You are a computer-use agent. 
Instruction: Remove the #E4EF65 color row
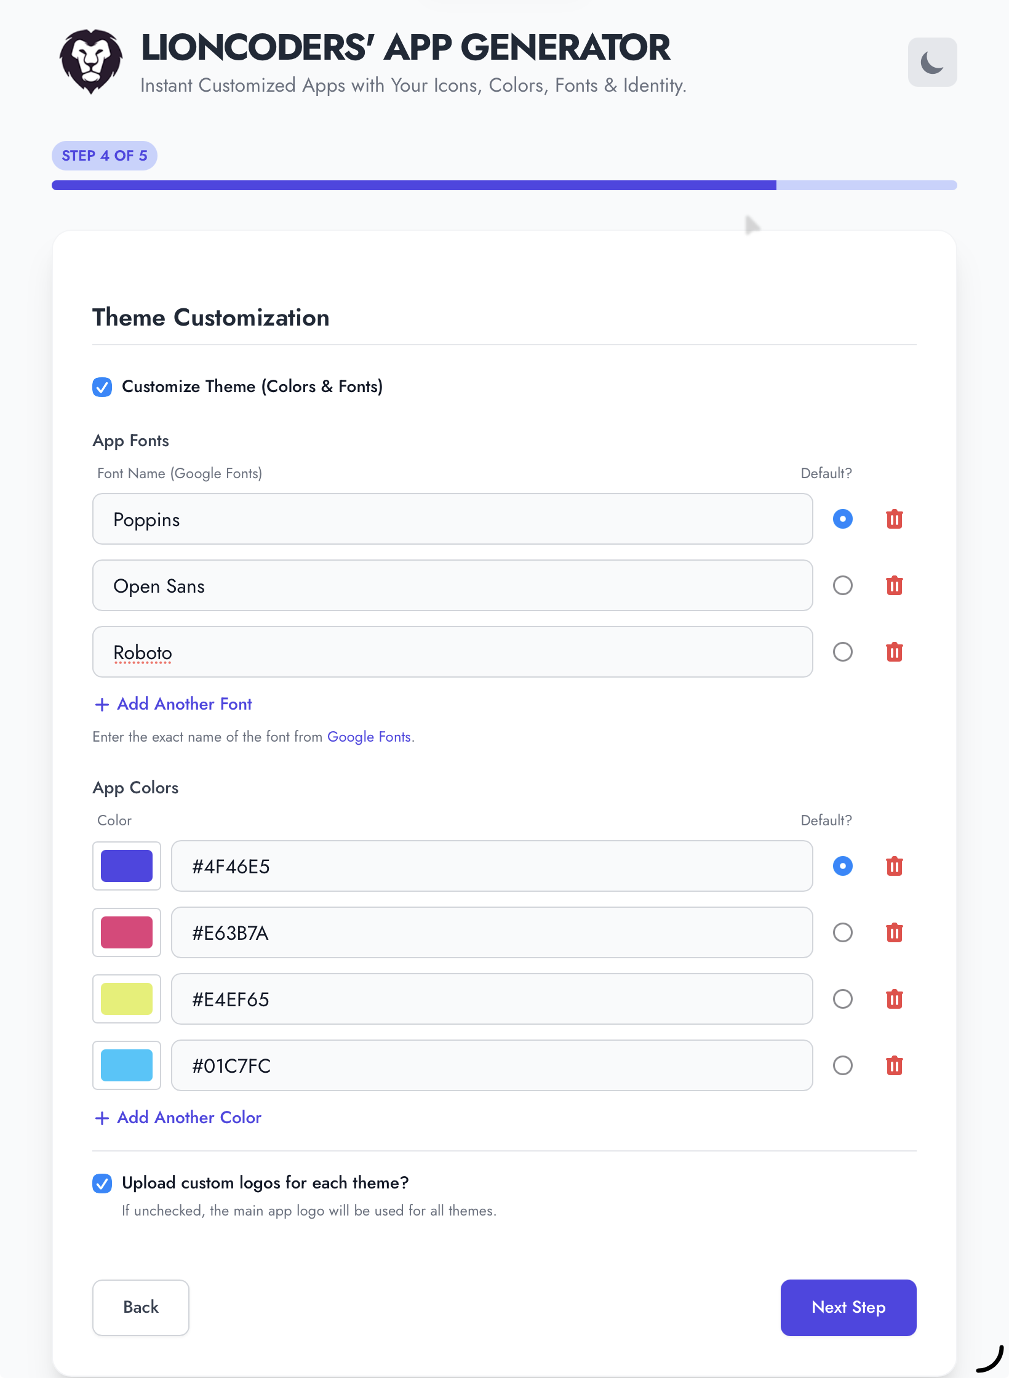point(895,999)
